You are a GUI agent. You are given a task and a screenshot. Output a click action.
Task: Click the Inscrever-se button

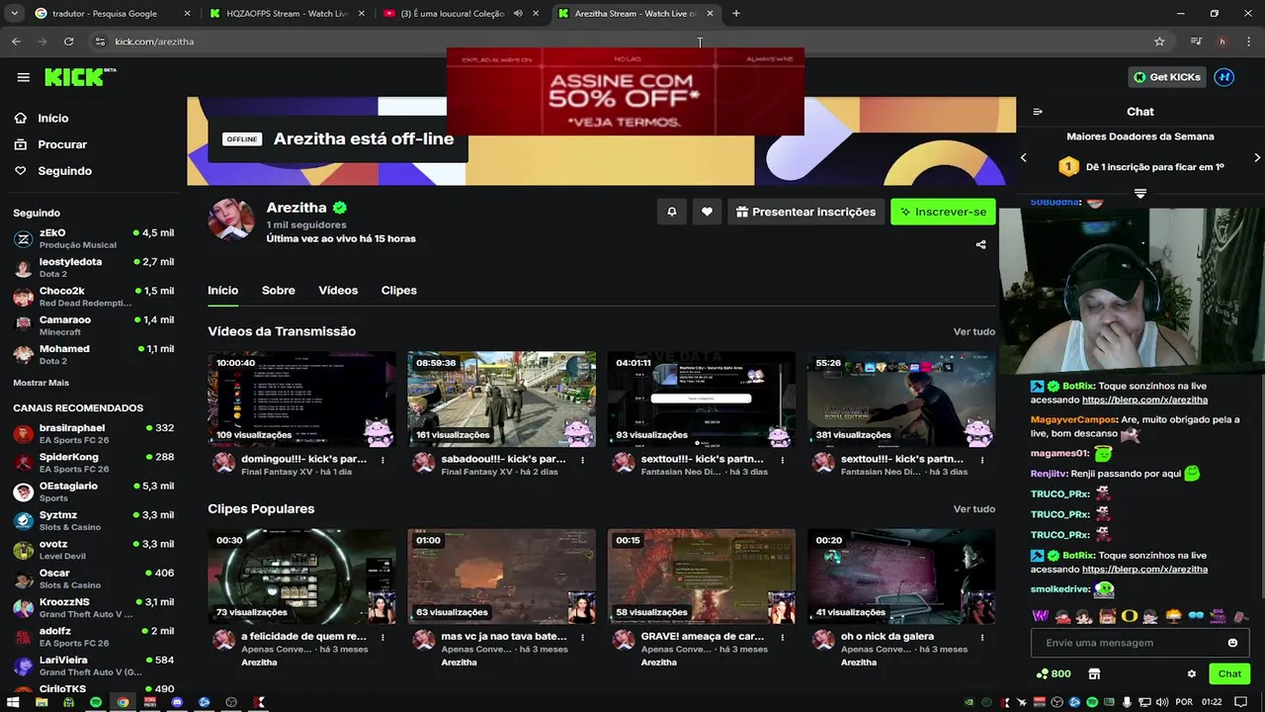943,212
